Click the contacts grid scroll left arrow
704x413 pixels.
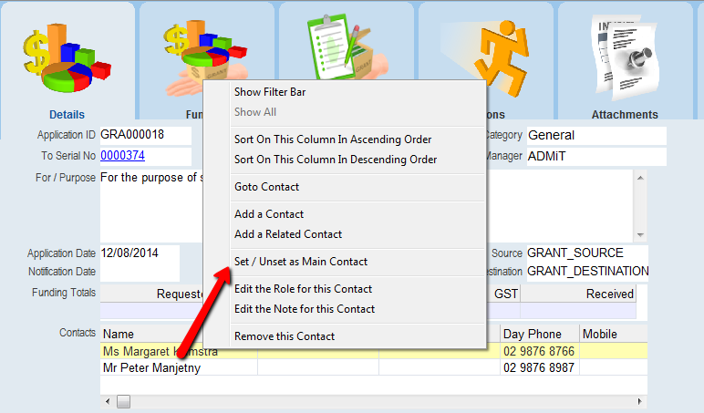[108, 401]
